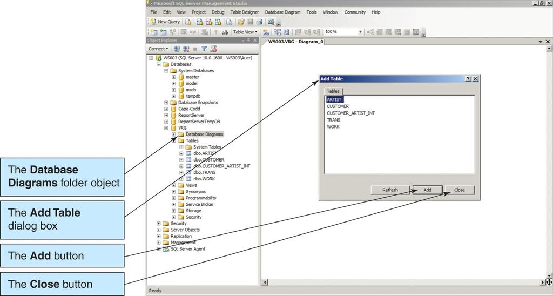553x296 pixels.
Task: Click the Stop square icon in Object Explorer
Action: pos(194,49)
